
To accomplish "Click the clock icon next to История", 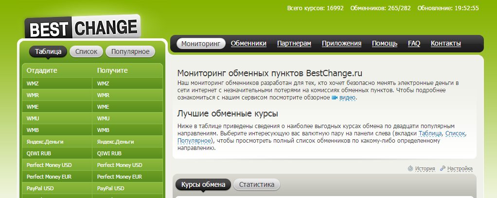I will pos(410,168).
